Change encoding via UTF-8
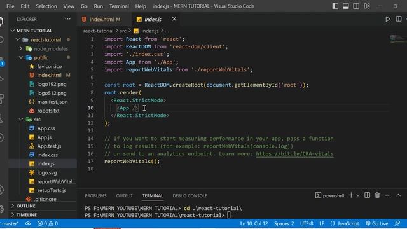Screen dimensions: 407x229 click(307, 223)
